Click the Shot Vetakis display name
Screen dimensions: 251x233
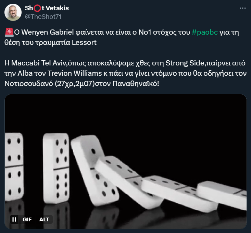[47, 8]
